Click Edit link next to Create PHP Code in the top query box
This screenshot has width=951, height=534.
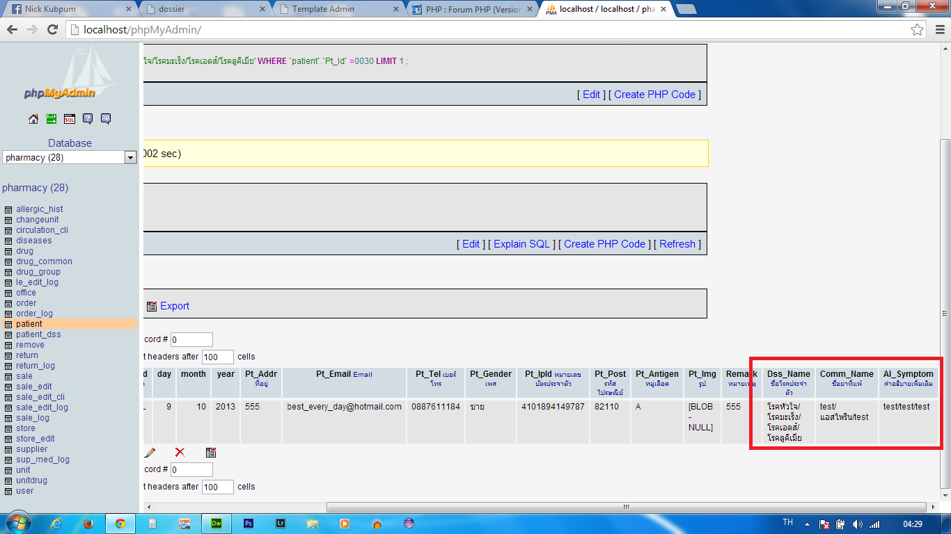point(592,95)
